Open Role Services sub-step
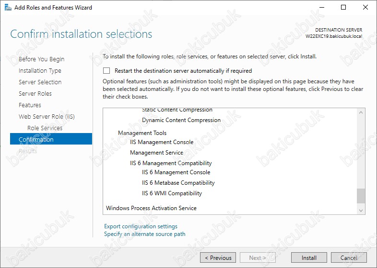The image size is (377, 268). [45, 128]
